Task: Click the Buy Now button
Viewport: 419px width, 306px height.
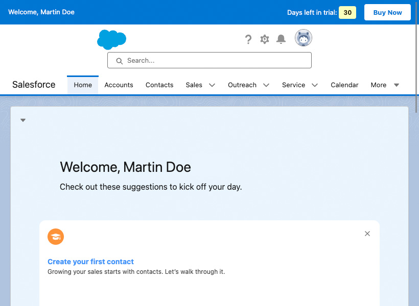Action: (387, 12)
